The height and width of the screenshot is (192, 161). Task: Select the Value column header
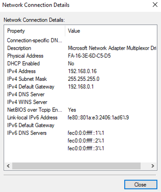tap(111, 31)
